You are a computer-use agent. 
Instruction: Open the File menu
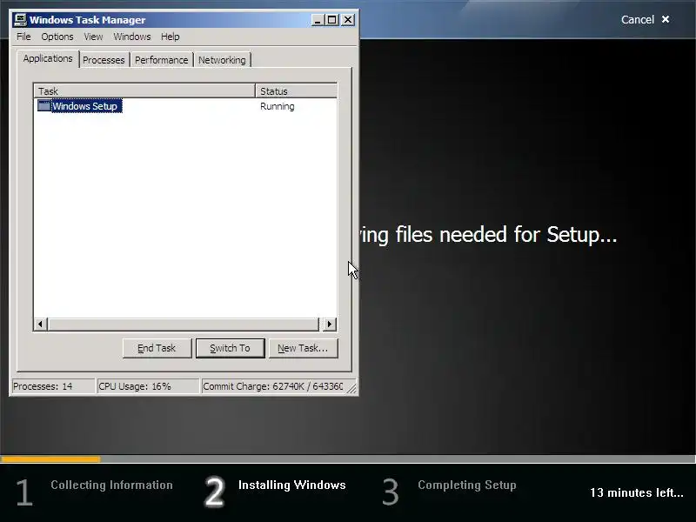pyautogui.click(x=23, y=37)
